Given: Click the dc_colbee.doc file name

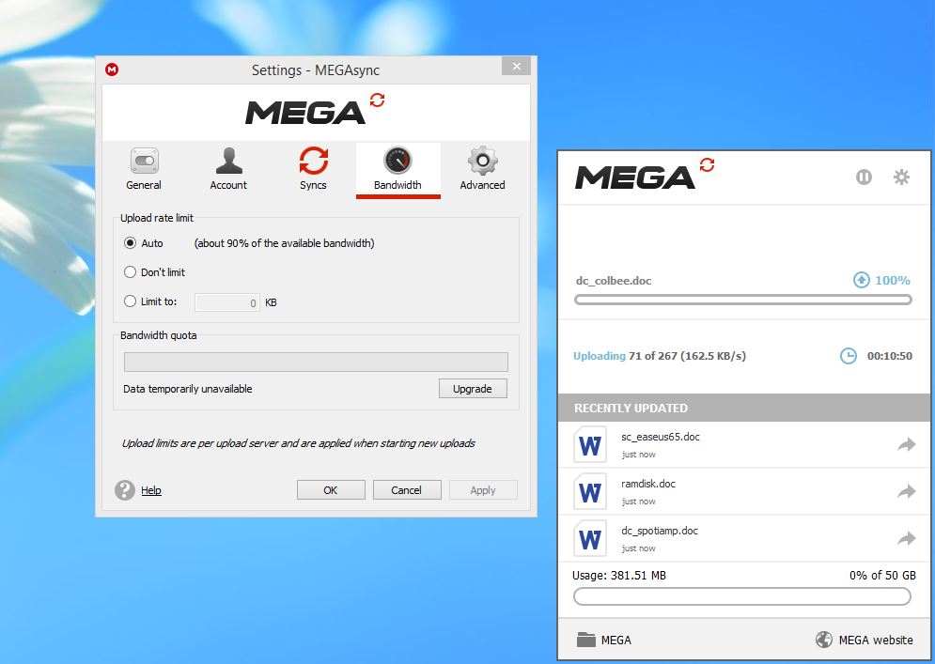Looking at the screenshot, I should click(614, 281).
